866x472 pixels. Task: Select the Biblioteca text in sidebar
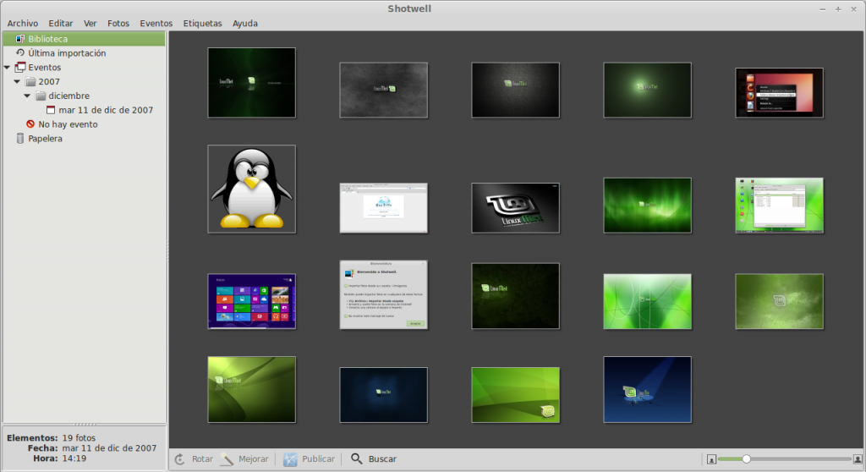[48, 39]
